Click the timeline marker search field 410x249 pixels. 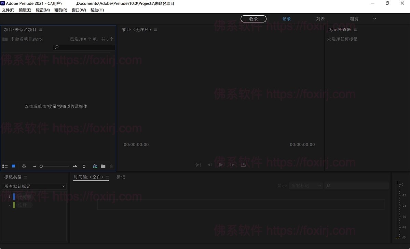(356, 186)
